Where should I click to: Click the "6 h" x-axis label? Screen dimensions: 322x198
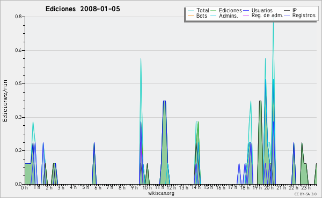point(98,188)
